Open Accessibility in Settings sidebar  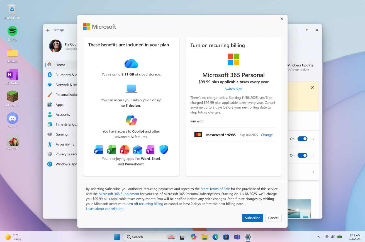click(x=61, y=144)
